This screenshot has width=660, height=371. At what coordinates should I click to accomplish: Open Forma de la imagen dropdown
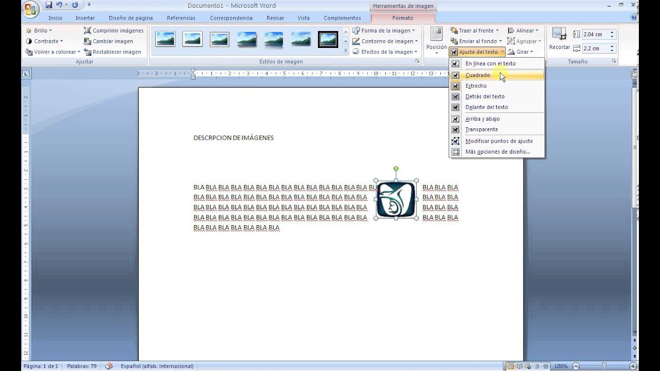click(x=384, y=30)
